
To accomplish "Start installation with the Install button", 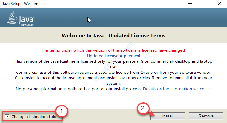I will [x=168, y=116].
